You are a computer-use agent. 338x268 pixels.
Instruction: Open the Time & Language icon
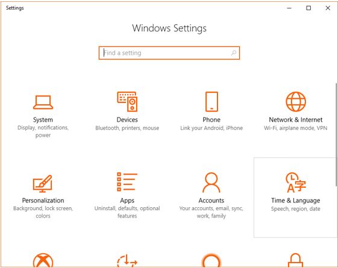coord(296,182)
